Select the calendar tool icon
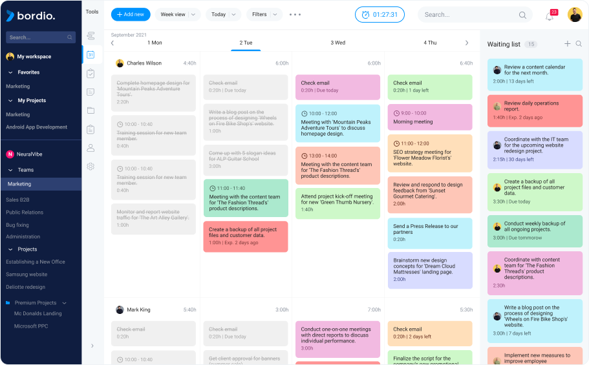Image resolution: width=589 pixels, height=365 pixels. (x=91, y=54)
